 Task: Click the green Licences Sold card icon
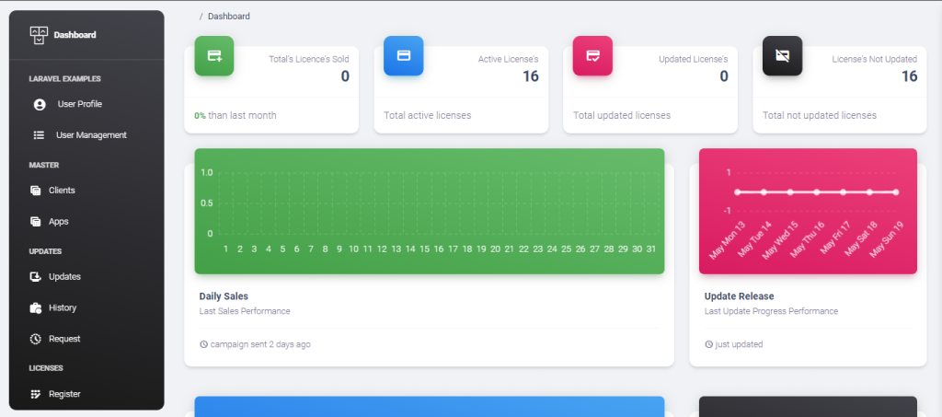click(x=214, y=56)
